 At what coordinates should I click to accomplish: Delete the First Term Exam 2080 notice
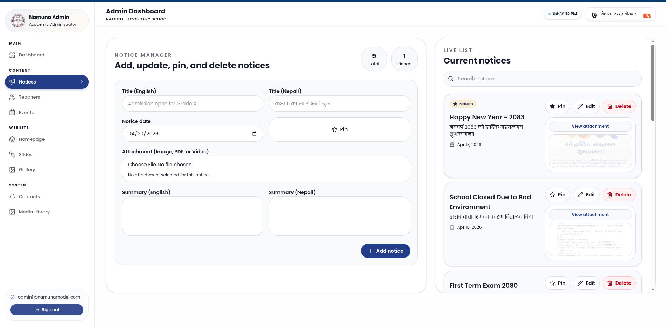point(619,283)
